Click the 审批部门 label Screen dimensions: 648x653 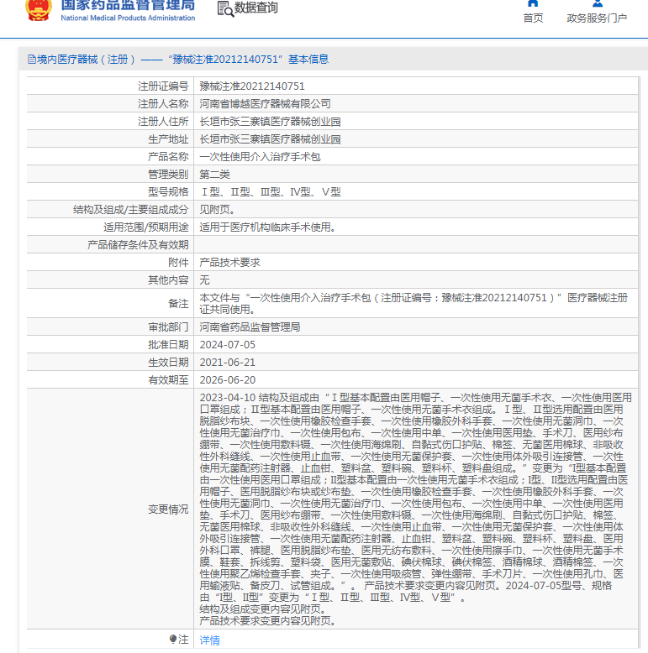click(168, 327)
